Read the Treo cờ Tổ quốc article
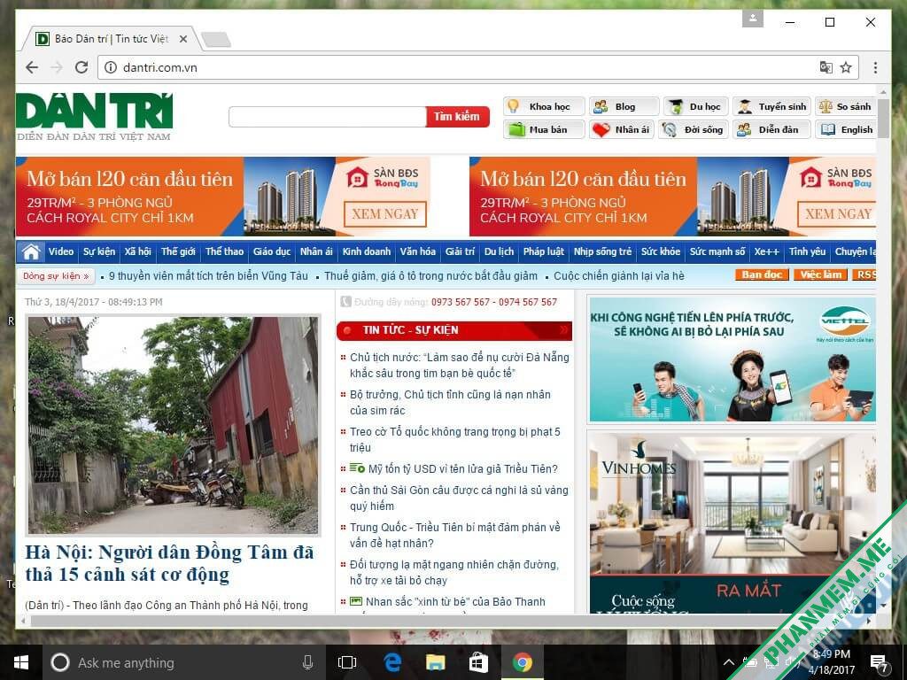The height and width of the screenshot is (680, 907). click(454, 439)
